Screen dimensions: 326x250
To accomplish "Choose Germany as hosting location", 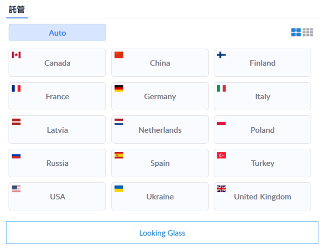I will point(160,96).
